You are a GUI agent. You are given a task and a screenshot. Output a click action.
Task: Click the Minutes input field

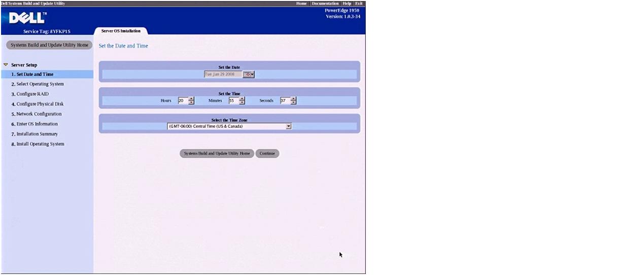[233, 100]
